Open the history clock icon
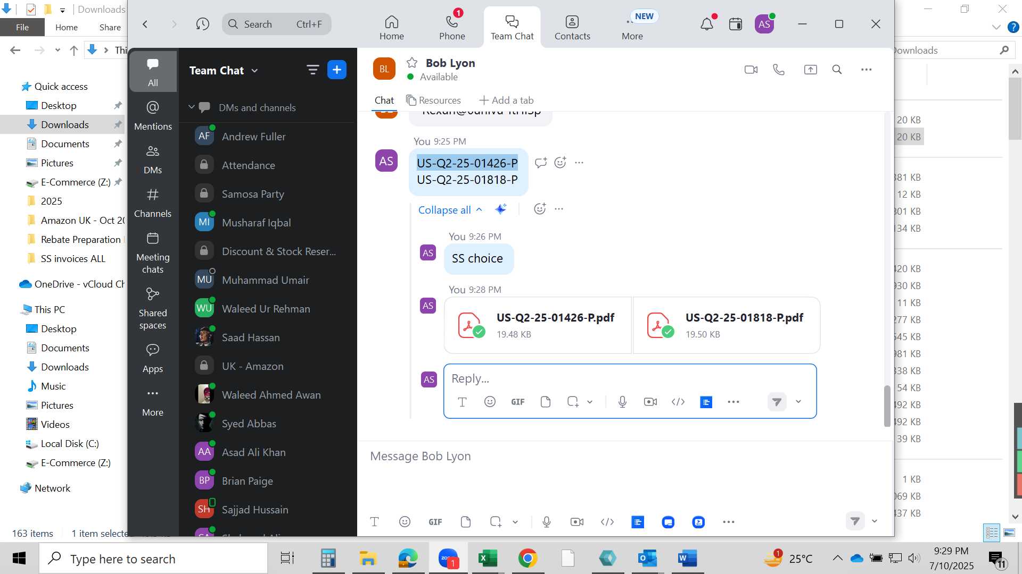Viewport: 1022px width, 574px height. tap(202, 24)
